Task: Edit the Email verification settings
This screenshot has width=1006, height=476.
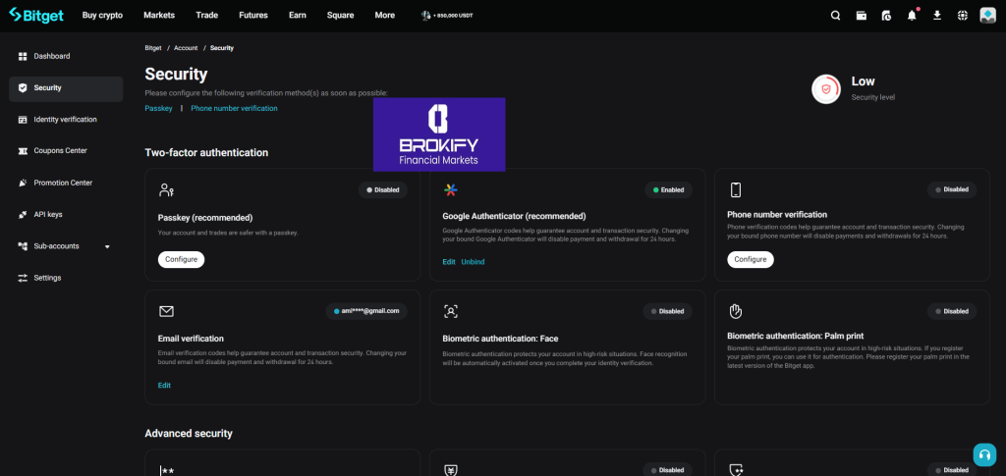Action: pos(164,386)
